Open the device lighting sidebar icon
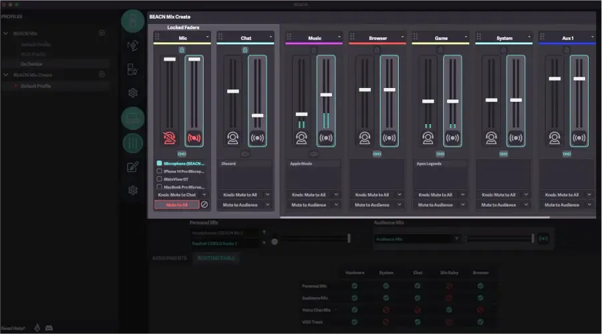602x334 pixels. click(132, 69)
